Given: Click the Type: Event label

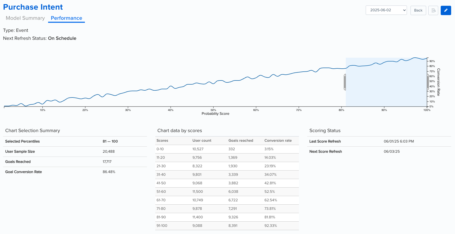Looking at the screenshot, I should coord(16,30).
